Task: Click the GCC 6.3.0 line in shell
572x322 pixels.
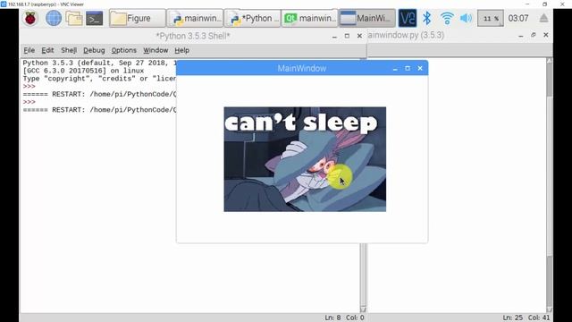Action: pyautogui.click(x=83, y=71)
